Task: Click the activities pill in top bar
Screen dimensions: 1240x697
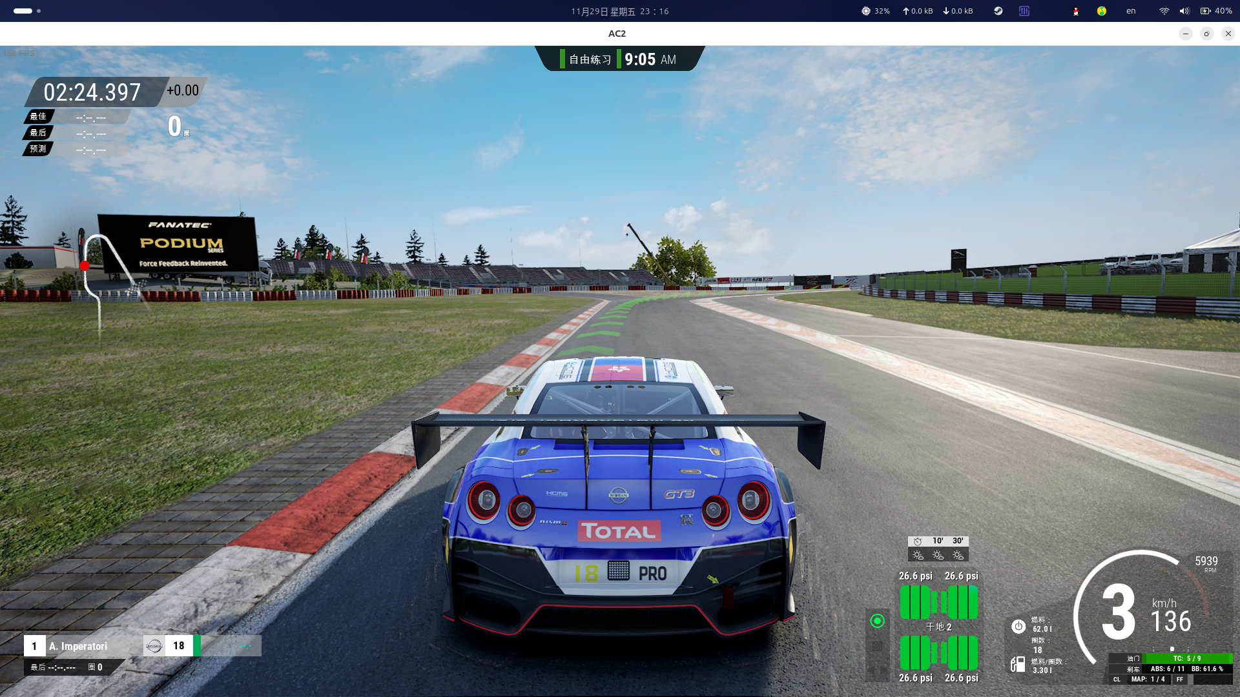Action: coord(23,11)
